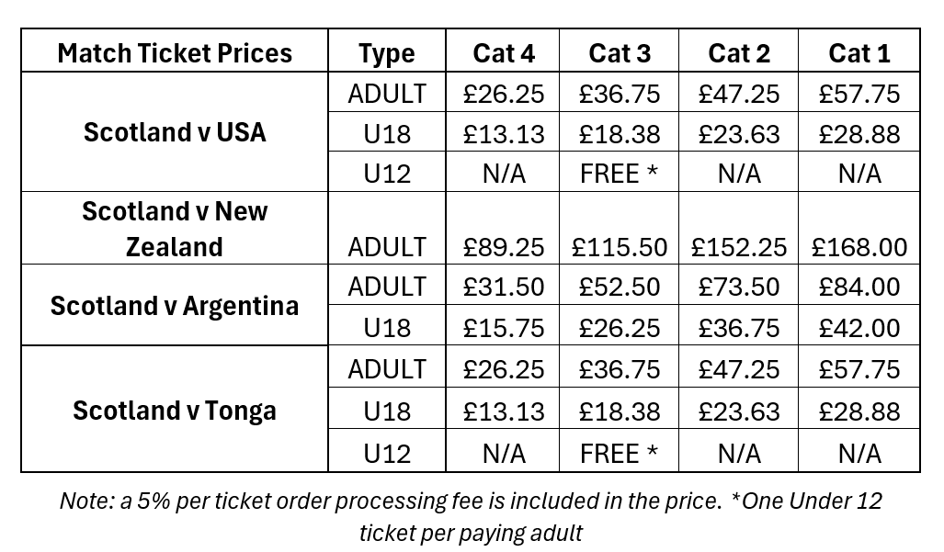This screenshot has height=552, width=944.
Task: Select the Scotland v Tonga row label
Action: [x=175, y=411]
